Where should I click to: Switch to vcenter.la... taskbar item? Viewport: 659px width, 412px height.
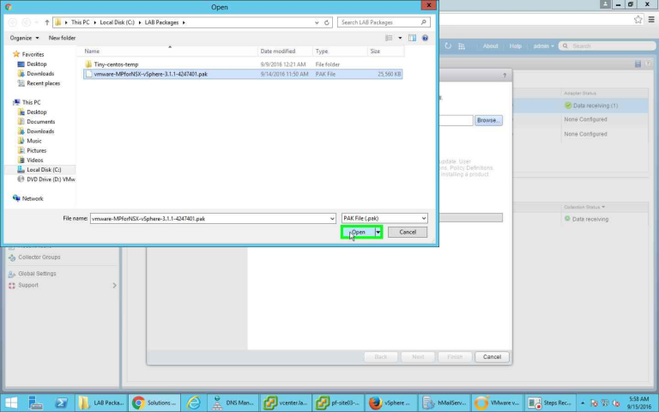click(286, 403)
